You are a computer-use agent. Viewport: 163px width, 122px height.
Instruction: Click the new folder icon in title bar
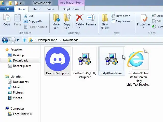point(10,3)
